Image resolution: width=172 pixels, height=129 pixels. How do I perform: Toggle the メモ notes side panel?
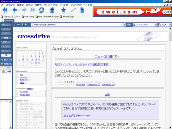pyautogui.click(x=6, y=55)
